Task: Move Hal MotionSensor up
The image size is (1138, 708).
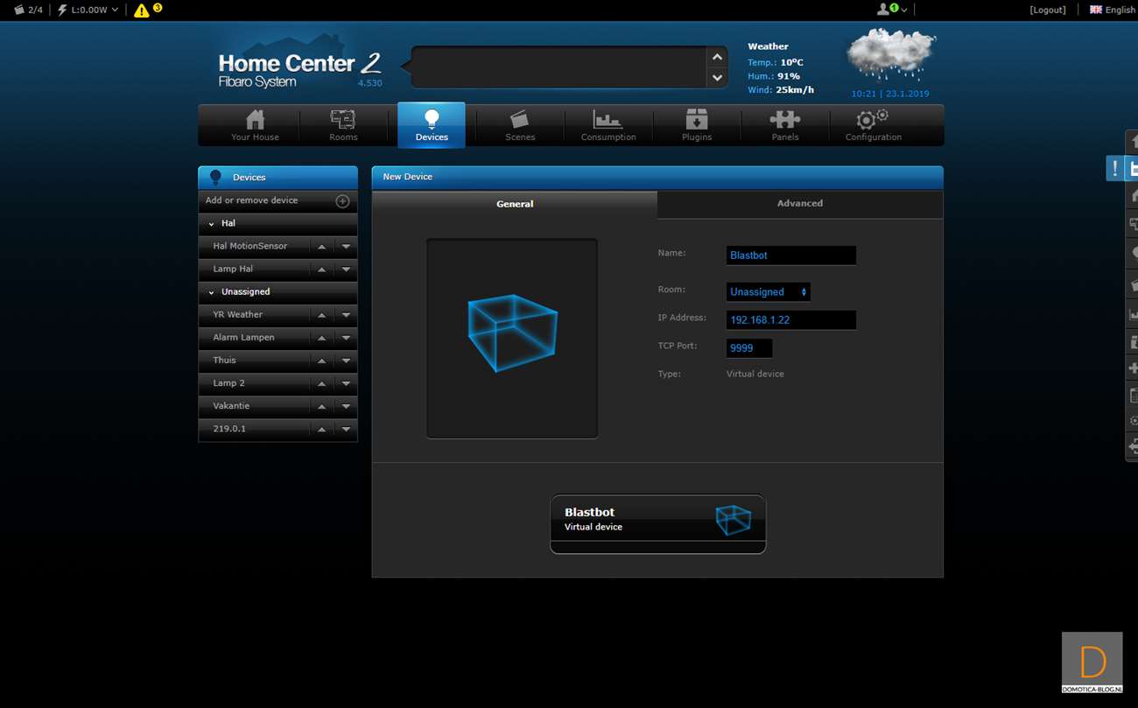Action: pyautogui.click(x=322, y=247)
